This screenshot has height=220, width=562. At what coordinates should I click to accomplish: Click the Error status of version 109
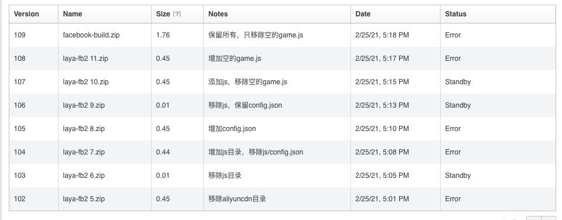click(452, 35)
